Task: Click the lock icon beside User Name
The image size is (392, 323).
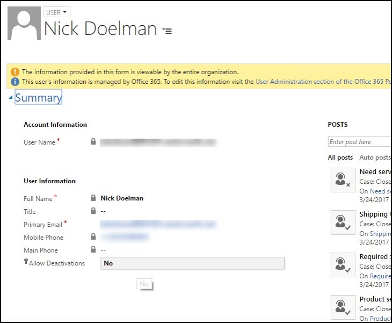Action: coord(93,142)
